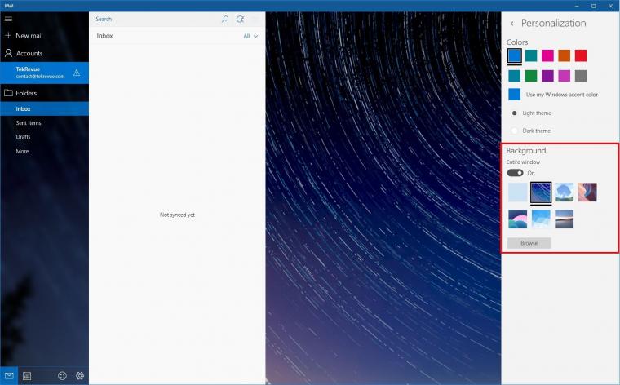Screen dimensions: 620x385
Task: Choose the red canyon background thumbnail
Action: [x=587, y=192]
